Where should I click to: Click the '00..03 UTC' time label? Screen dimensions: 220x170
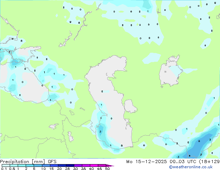pyautogui.click(x=183, y=162)
